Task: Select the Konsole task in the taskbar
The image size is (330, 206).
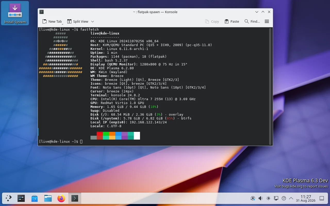Action: (x=75, y=198)
